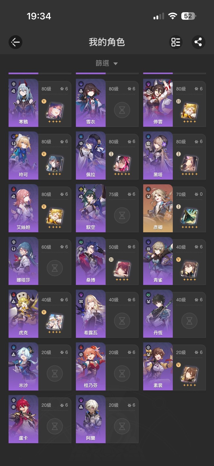The width and height of the screenshot is (214, 466).
Task: Open 青雀 character card
Action: 174,261
